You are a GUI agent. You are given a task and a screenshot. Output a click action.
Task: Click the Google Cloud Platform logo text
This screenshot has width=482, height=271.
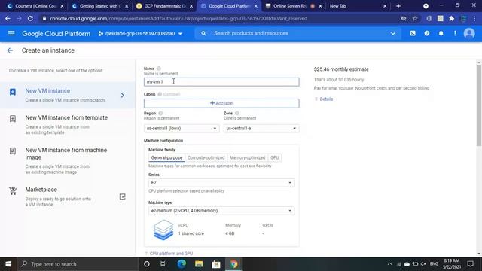click(x=56, y=33)
